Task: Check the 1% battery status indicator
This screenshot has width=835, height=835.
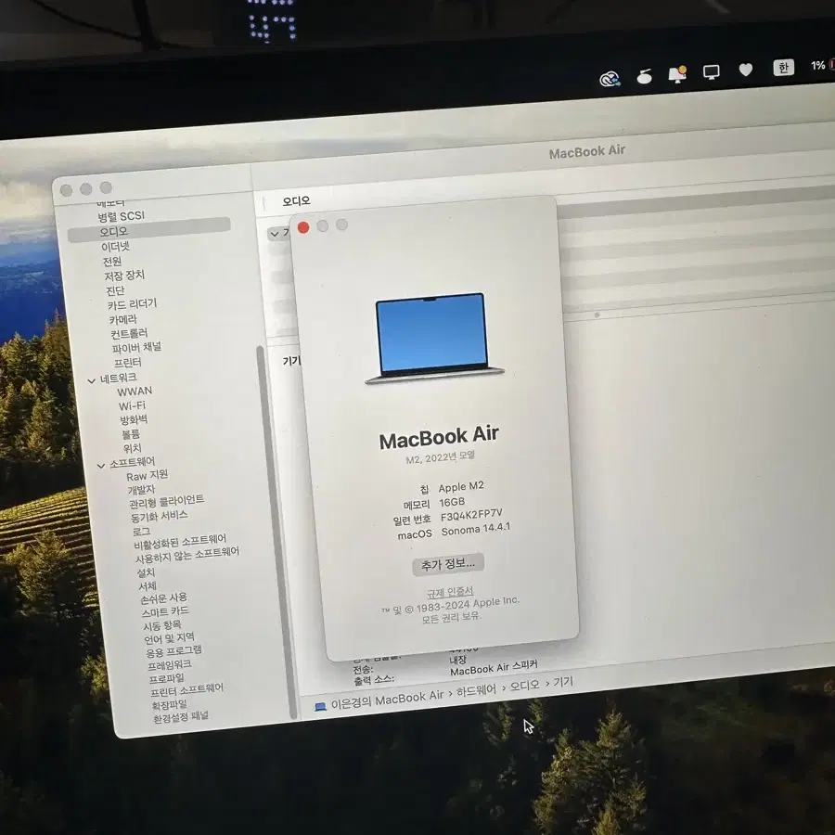Action: click(x=820, y=65)
